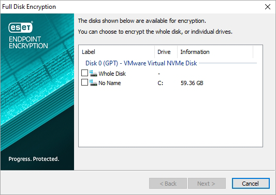Click the 'C:' drive letter cell

(161, 83)
